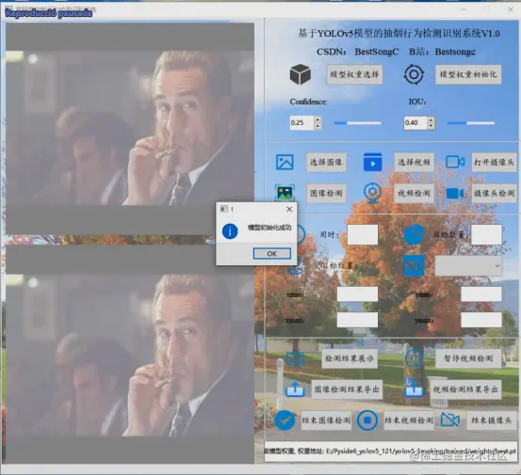
Task: Start 摄像头检测 camera detection
Action: [494, 193]
